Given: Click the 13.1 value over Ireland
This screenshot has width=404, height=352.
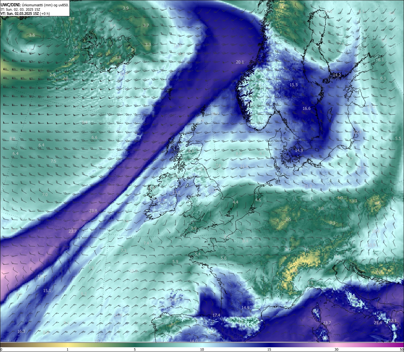Looking at the screenshot, I should point(176,193).
